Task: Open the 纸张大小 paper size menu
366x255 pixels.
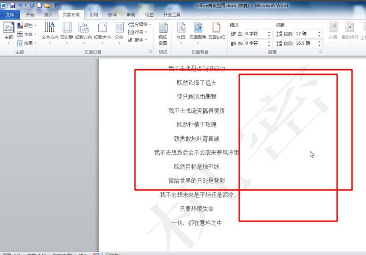Action: point(102,33)
